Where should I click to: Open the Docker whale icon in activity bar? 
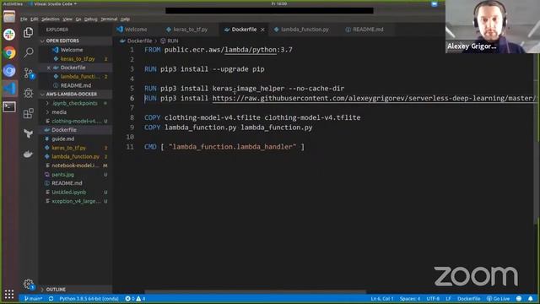(28, 154)
